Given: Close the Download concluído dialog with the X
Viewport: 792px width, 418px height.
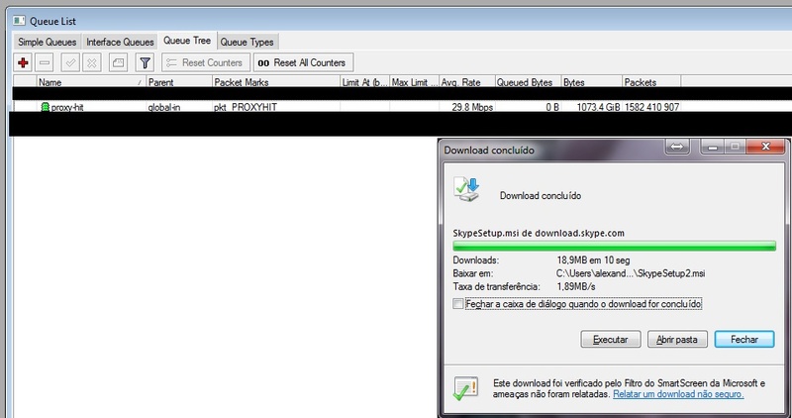Looking at the screenshot, I should 765,147.
